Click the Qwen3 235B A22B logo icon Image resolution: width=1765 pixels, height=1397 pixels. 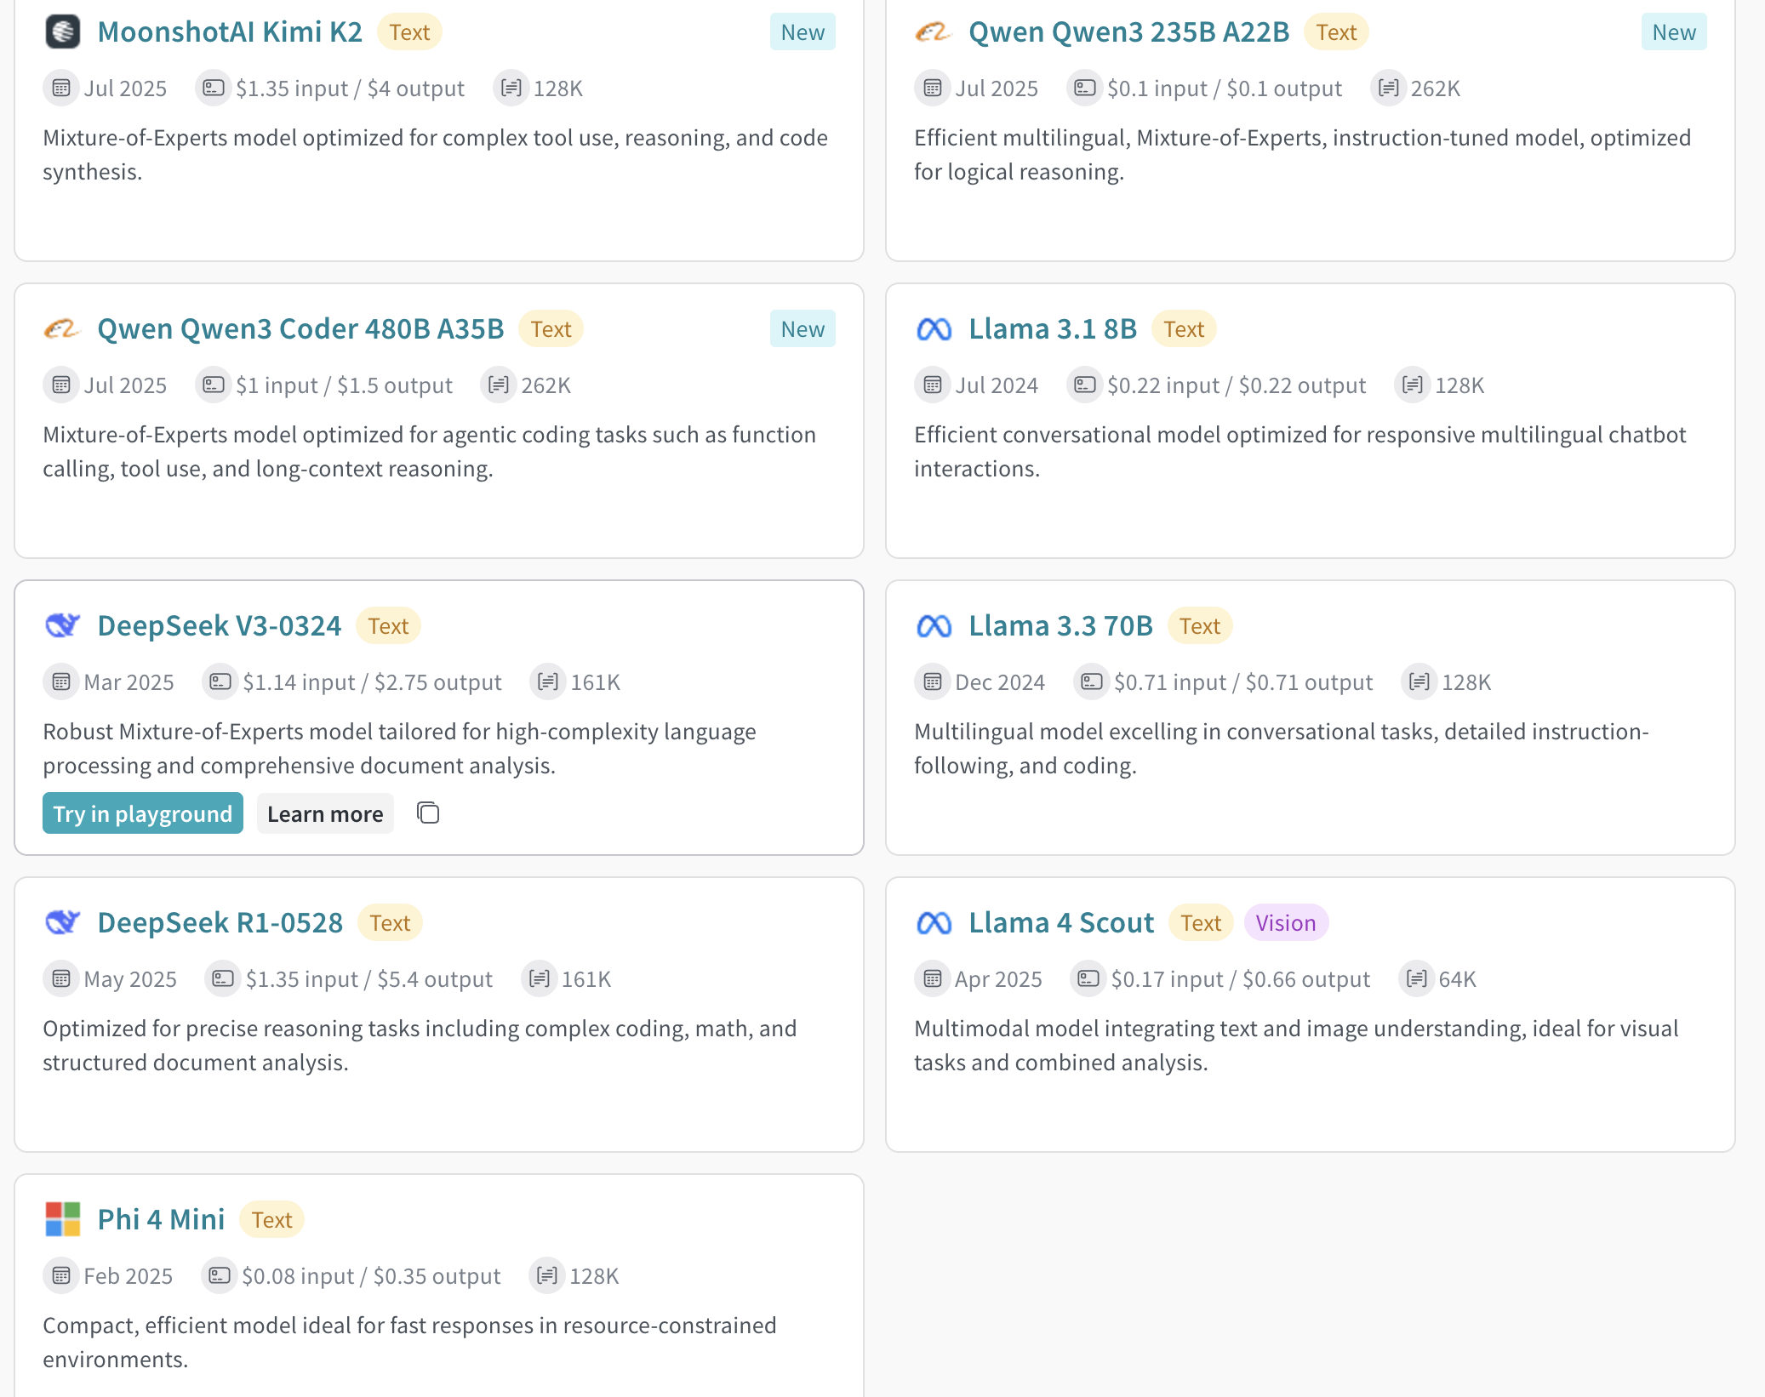point(934,32)
